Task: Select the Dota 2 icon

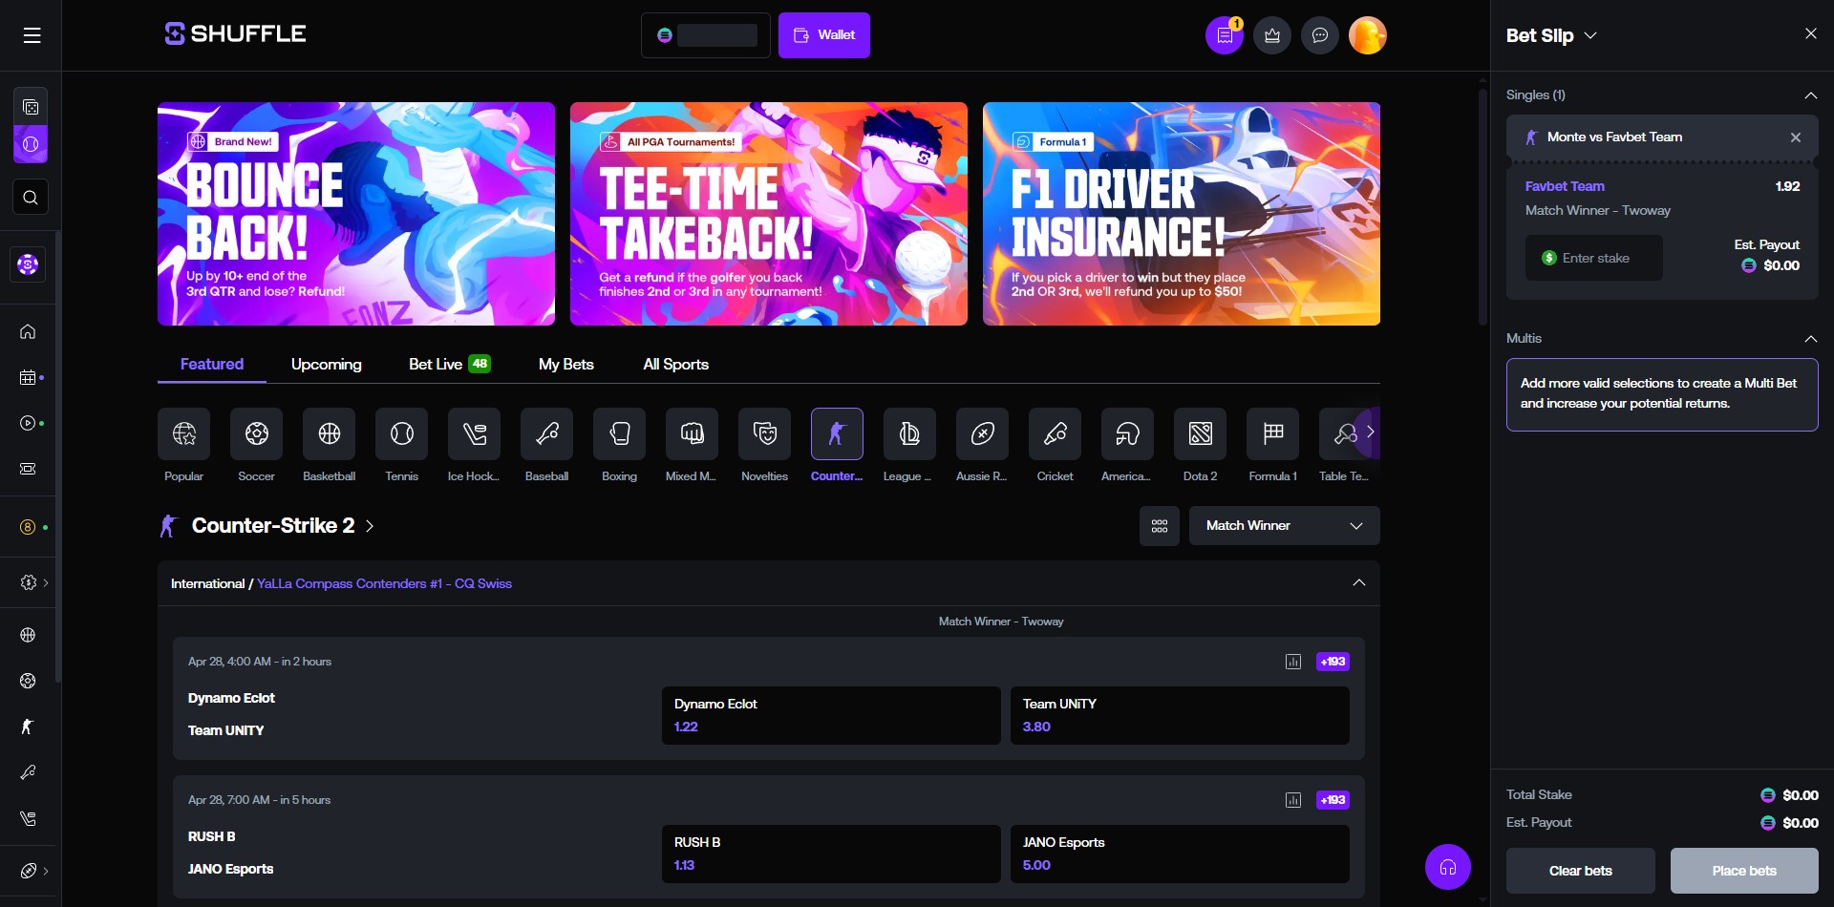Action: 1201,433
